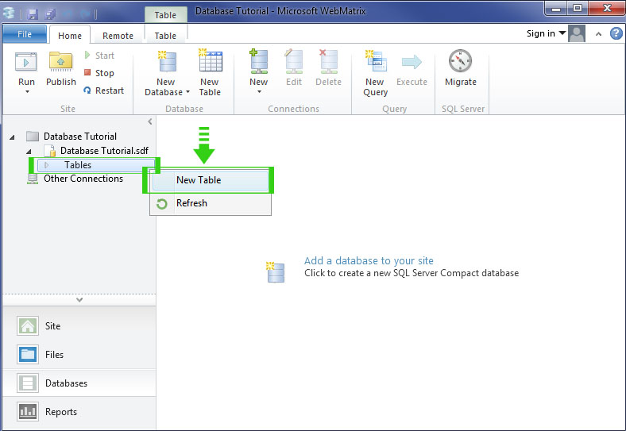The height and width of the screenshot is (431, 626).
Task: Click the Sign in link
Action: [x=540, y=33]
